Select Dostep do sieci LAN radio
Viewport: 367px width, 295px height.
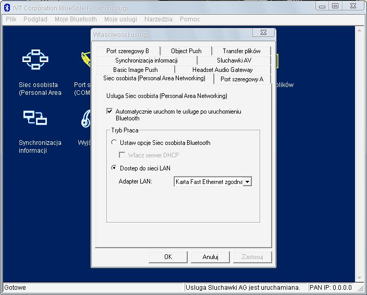(114, 167)
